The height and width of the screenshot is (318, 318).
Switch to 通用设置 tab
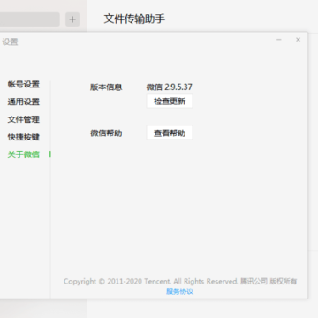coord(24,102)
